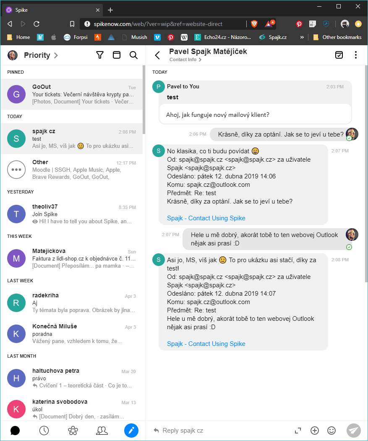This screenshot has height=441, width=368.
Task: Open the theoliv37 Join Spike message
Action: (x=72, y=214)
